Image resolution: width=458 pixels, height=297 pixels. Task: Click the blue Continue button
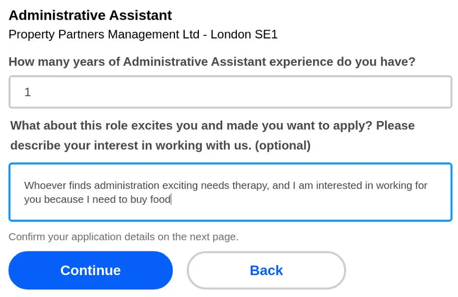click(91, 270)
